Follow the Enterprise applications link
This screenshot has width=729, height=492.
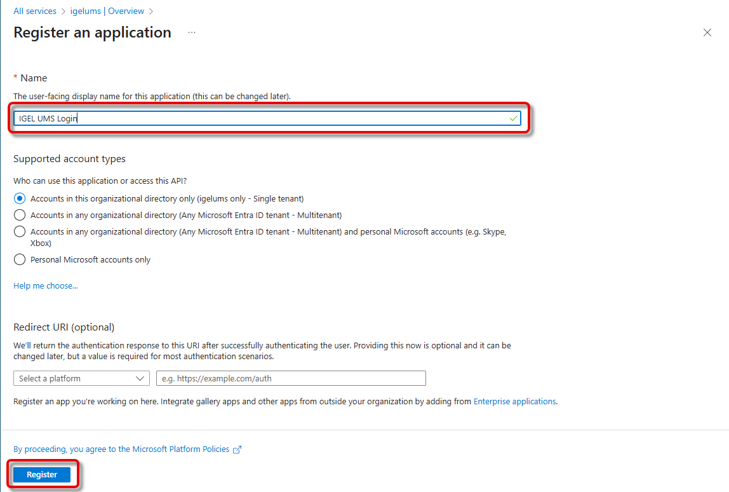coord(514,402)
